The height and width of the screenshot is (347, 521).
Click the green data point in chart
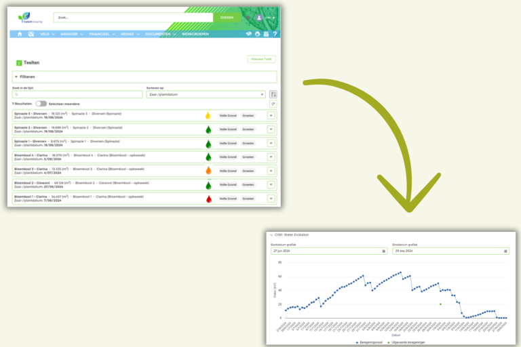point(440,304)
